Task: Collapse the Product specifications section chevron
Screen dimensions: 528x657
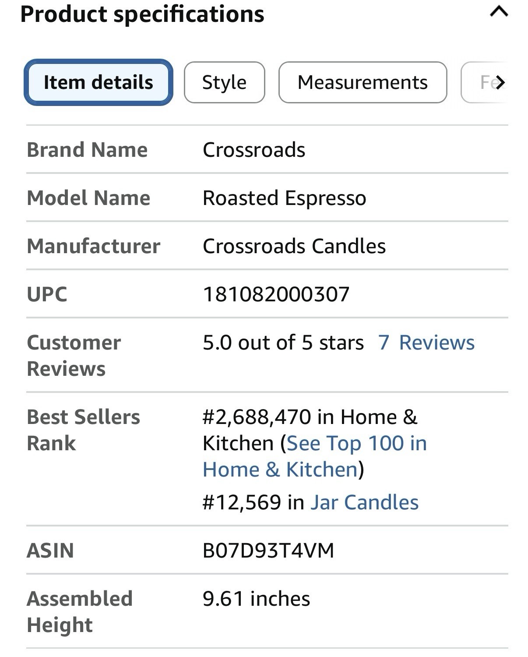Action: pyautogui.click(x=499, y=11)
